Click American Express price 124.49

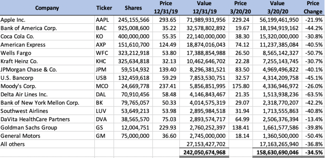coord(166,45)
